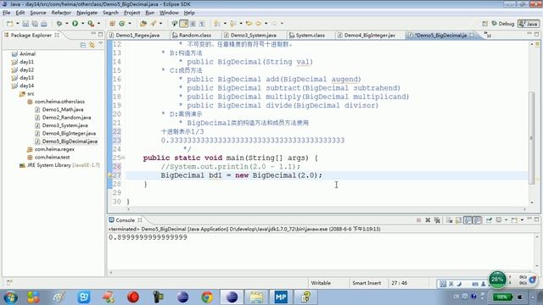Viewport: 543px width, 305px height.
Task: Switch to the Debug perspective
Action: point(503,24)
